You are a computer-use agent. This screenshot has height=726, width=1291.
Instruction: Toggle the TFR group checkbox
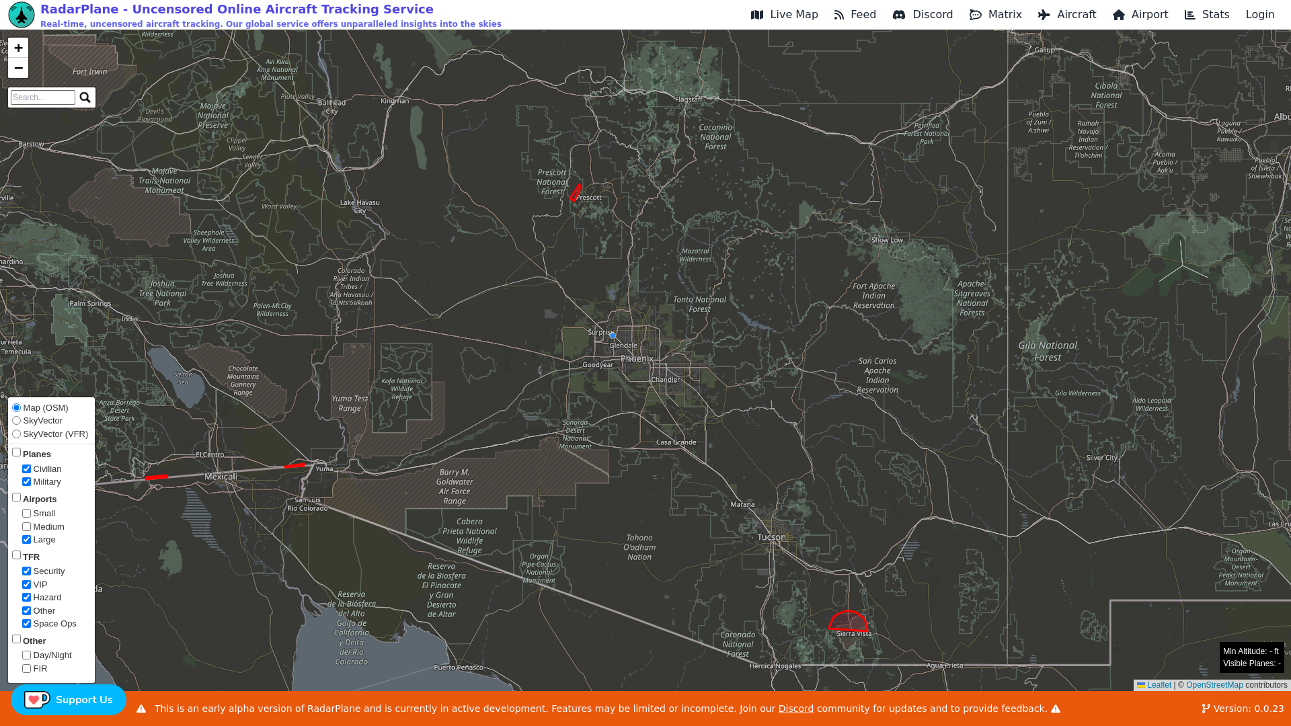[17, 555]
